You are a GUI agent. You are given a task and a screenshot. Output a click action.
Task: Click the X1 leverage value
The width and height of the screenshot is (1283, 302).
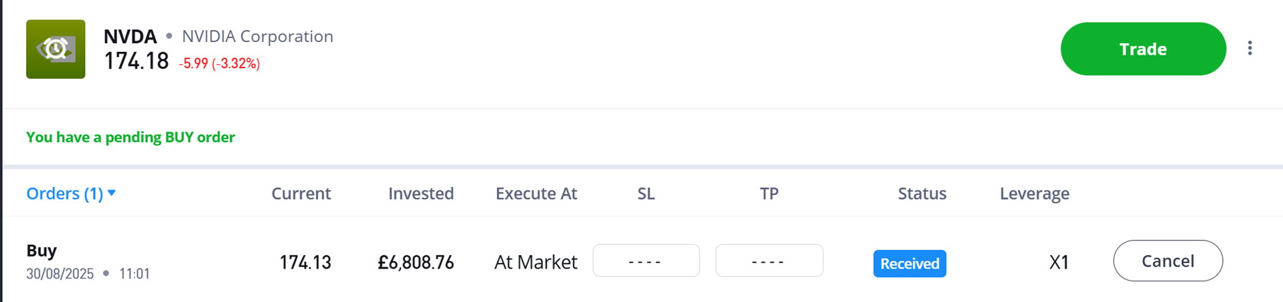click(1058, 263)
